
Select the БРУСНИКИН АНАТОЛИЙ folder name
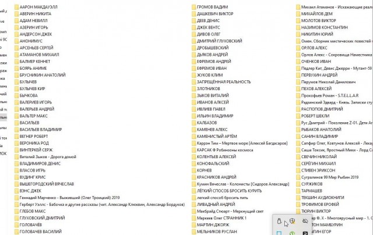[43, 75]
